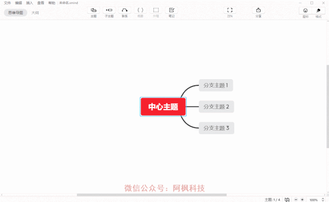Open the smiley marker icon panel
The height and width of the screenshot is (202, 329).
[305, 10]
